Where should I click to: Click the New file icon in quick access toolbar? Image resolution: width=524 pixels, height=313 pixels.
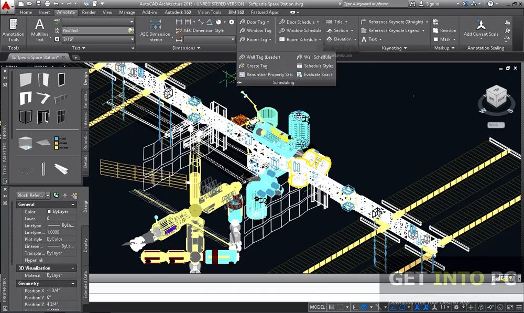tap(21, 4)
